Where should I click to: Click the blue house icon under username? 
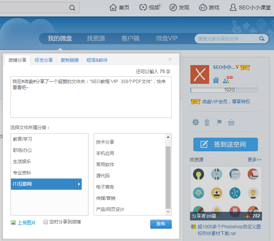click(x=216, y=80)
